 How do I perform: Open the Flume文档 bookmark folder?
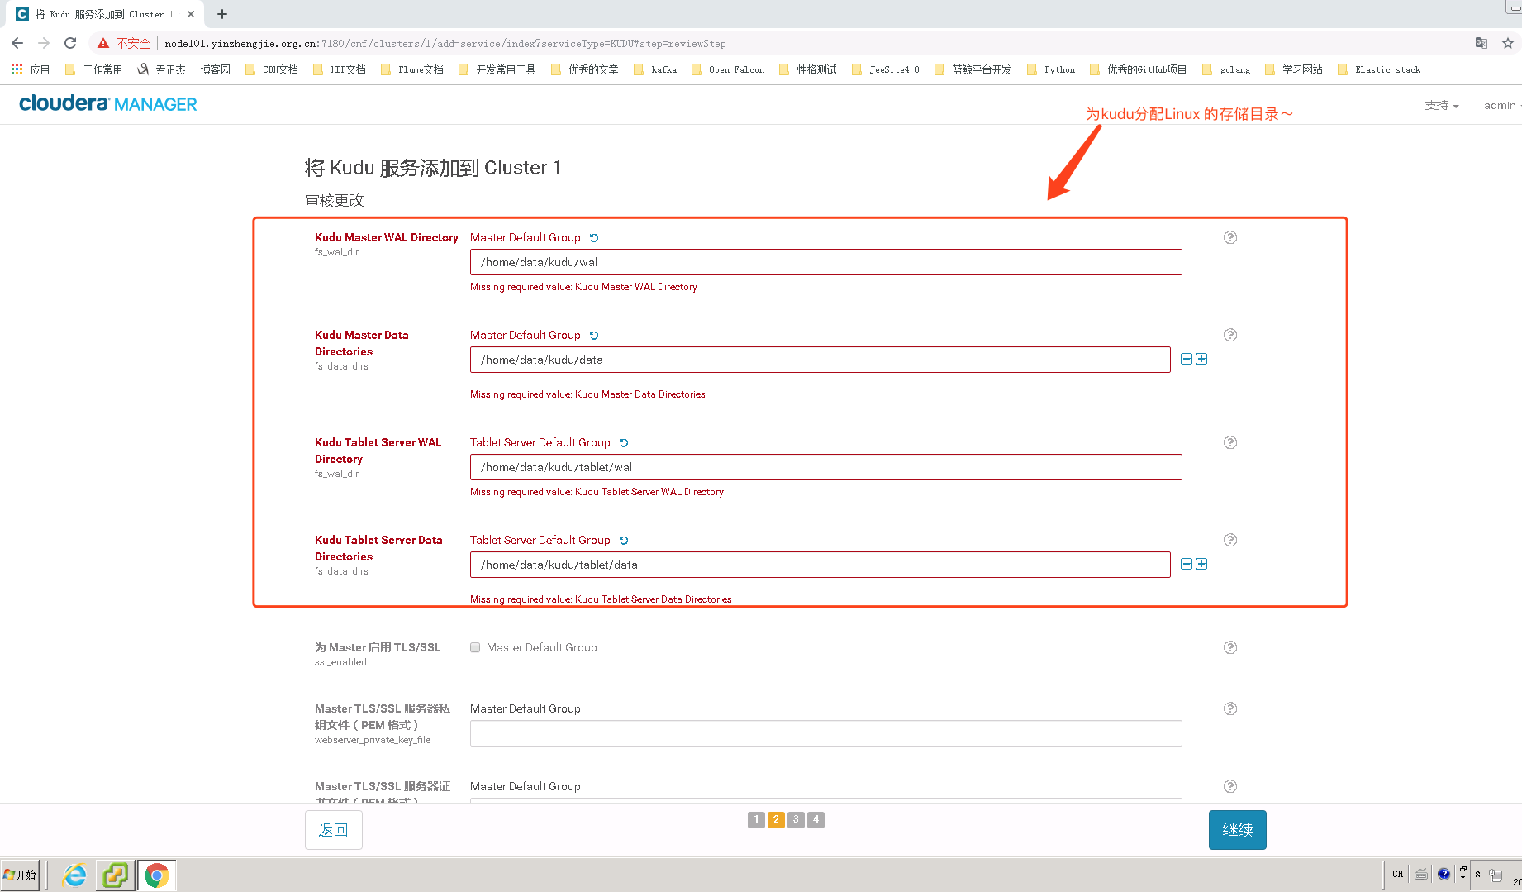(412, 69)
